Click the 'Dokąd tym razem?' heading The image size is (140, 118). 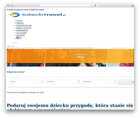click(16, 72)
